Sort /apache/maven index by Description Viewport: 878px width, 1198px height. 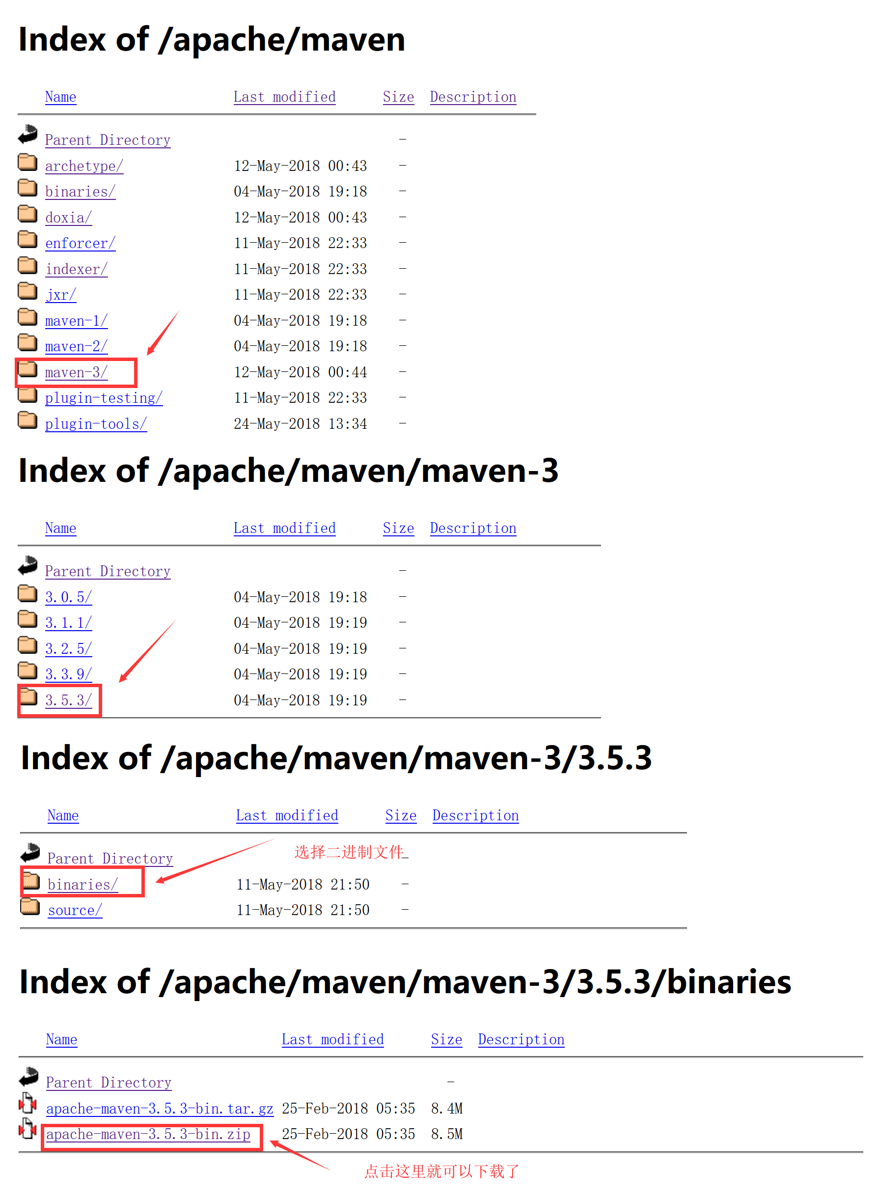click(473, 97)
